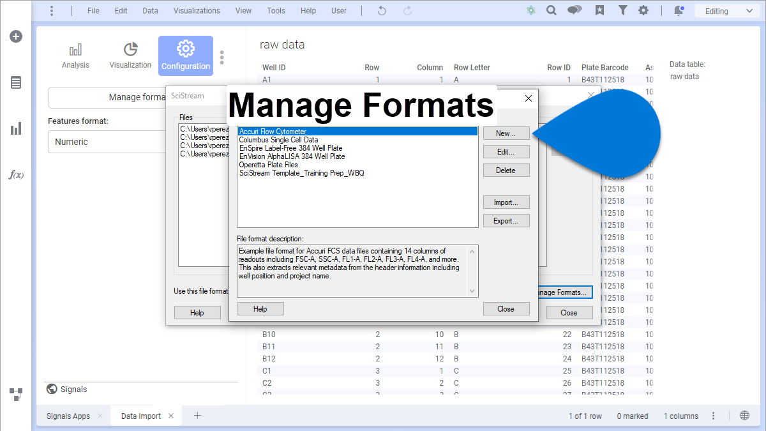Viewport: 766px width, 431px height.
Task: Click the plus icon in the left sidebar
Action: tap(16, 36)
